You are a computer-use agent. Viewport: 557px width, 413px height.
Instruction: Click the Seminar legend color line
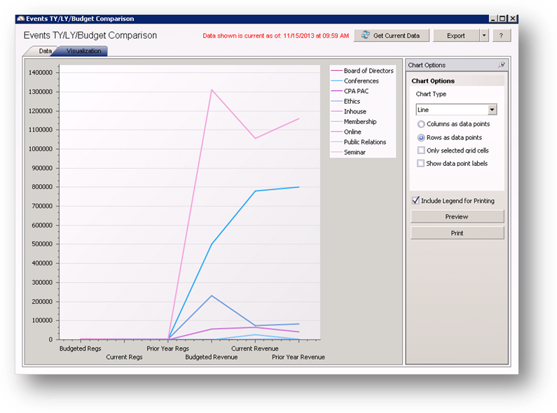[336, 152]
